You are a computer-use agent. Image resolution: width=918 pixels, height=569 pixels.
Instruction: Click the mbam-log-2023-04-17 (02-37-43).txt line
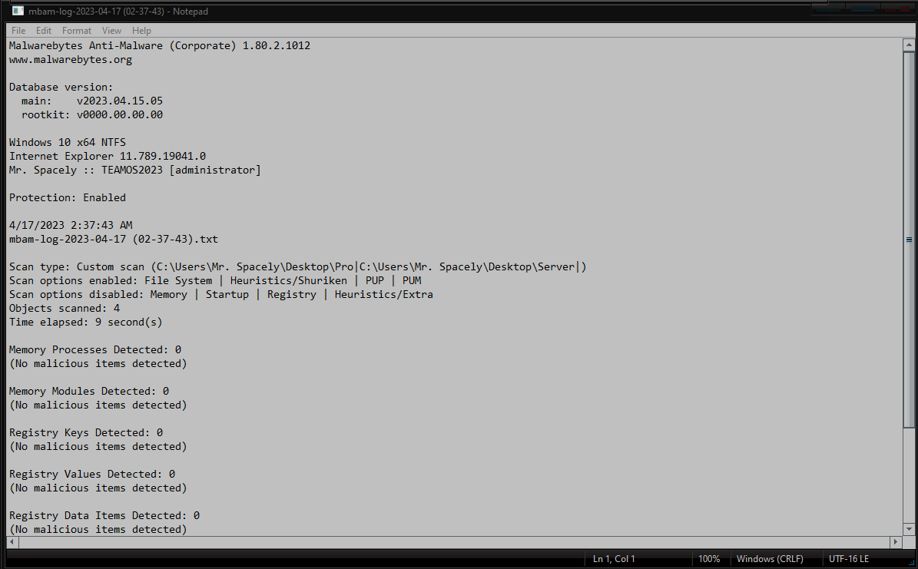pyautogui.click(x=114, y=239)
